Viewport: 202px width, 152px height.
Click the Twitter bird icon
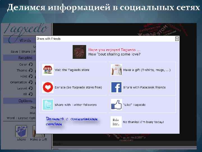48,105
